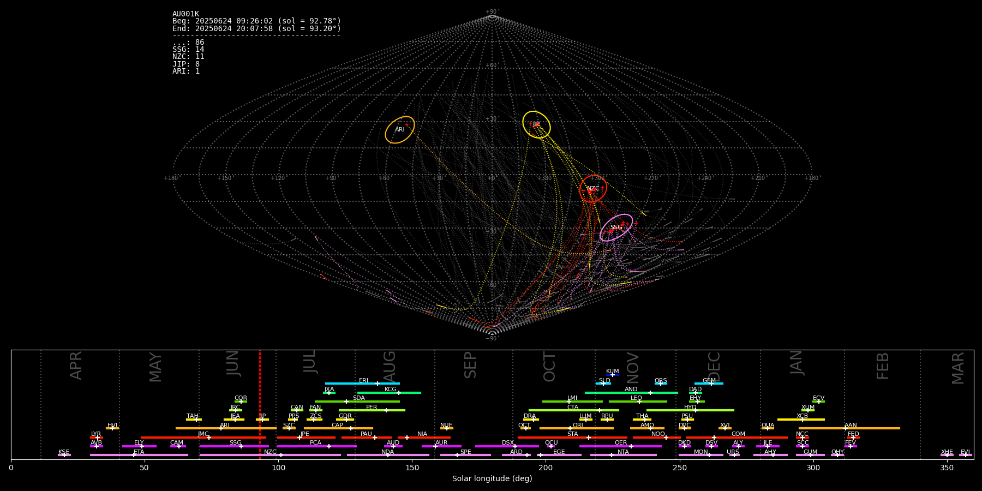Click the JMC shower label in timeline
The height and width of the screenshot is (491, 982).
pos(203,434)
